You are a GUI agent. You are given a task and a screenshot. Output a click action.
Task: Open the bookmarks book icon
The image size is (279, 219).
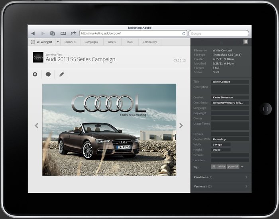tap(63, 33)
